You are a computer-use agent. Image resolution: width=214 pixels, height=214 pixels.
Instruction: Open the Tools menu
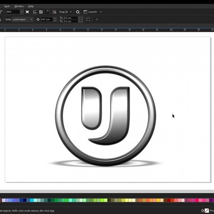(7, 6)
